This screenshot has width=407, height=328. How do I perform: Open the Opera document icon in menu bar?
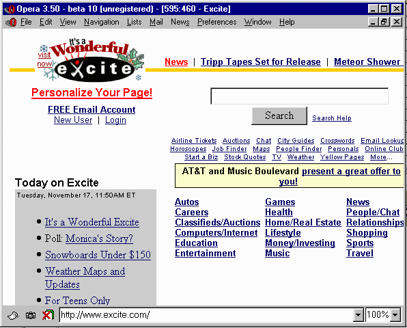[11, 23]
